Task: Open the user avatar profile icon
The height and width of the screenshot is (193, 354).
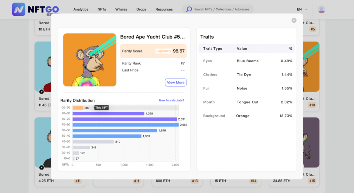Action: click(321, 9)
